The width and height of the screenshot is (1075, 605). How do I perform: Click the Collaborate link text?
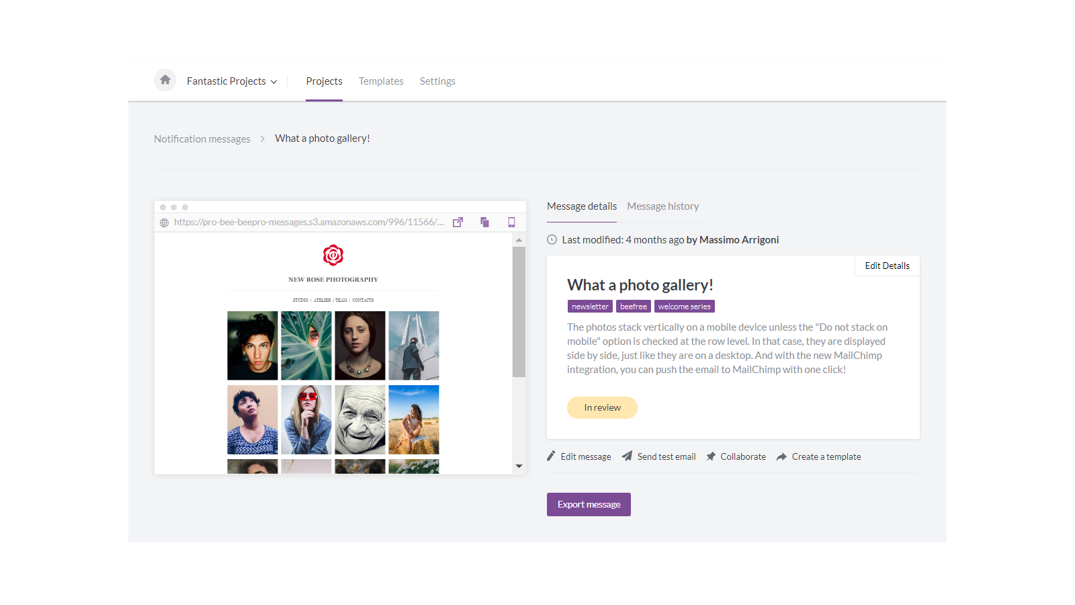pyautogui.click(x=743, y=456)
